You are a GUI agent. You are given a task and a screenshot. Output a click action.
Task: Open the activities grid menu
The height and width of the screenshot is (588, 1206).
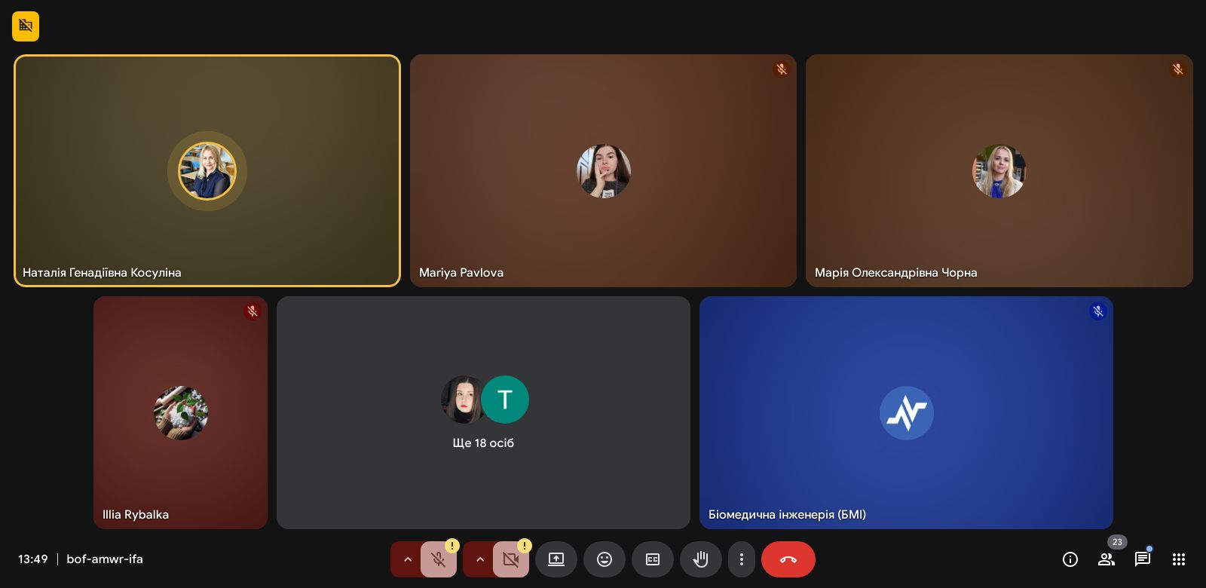coord(1179,559)
